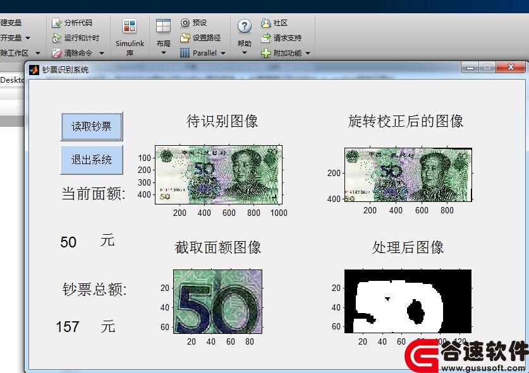Click the 钞票总额 label

click(94, 290)
